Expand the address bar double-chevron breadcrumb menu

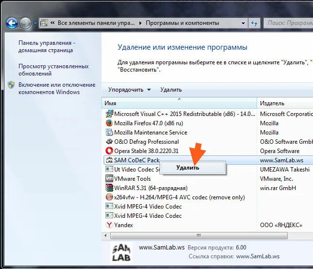[x=52, y=23]
